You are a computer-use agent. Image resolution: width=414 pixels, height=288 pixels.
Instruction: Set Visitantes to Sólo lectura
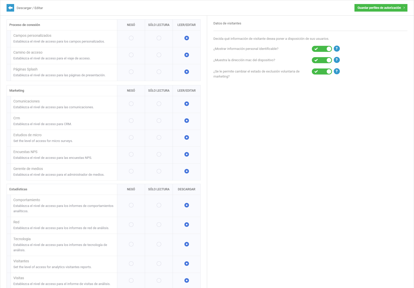tap(159, 264)
